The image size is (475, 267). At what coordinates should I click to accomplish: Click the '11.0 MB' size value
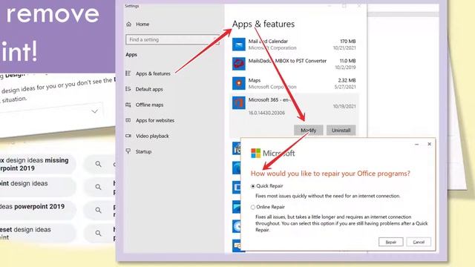click(347, 61)
